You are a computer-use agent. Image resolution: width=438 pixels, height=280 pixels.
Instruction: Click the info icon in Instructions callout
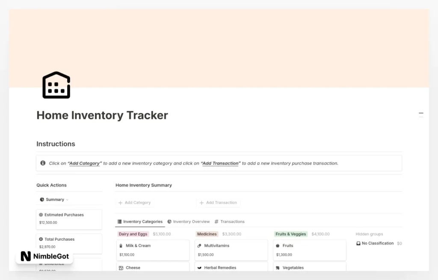[x=43, y=163]
